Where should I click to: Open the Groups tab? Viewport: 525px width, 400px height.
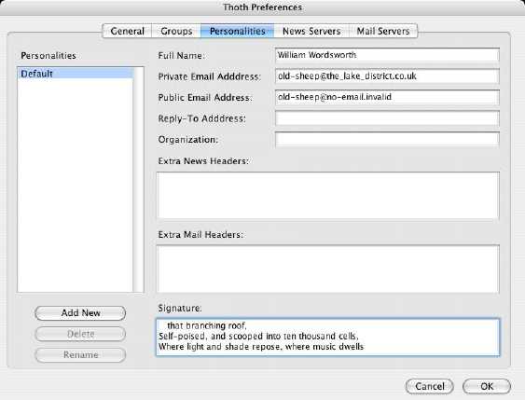point(176,31)
